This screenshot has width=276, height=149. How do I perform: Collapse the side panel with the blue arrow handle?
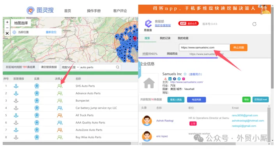[x=140, y=68]
